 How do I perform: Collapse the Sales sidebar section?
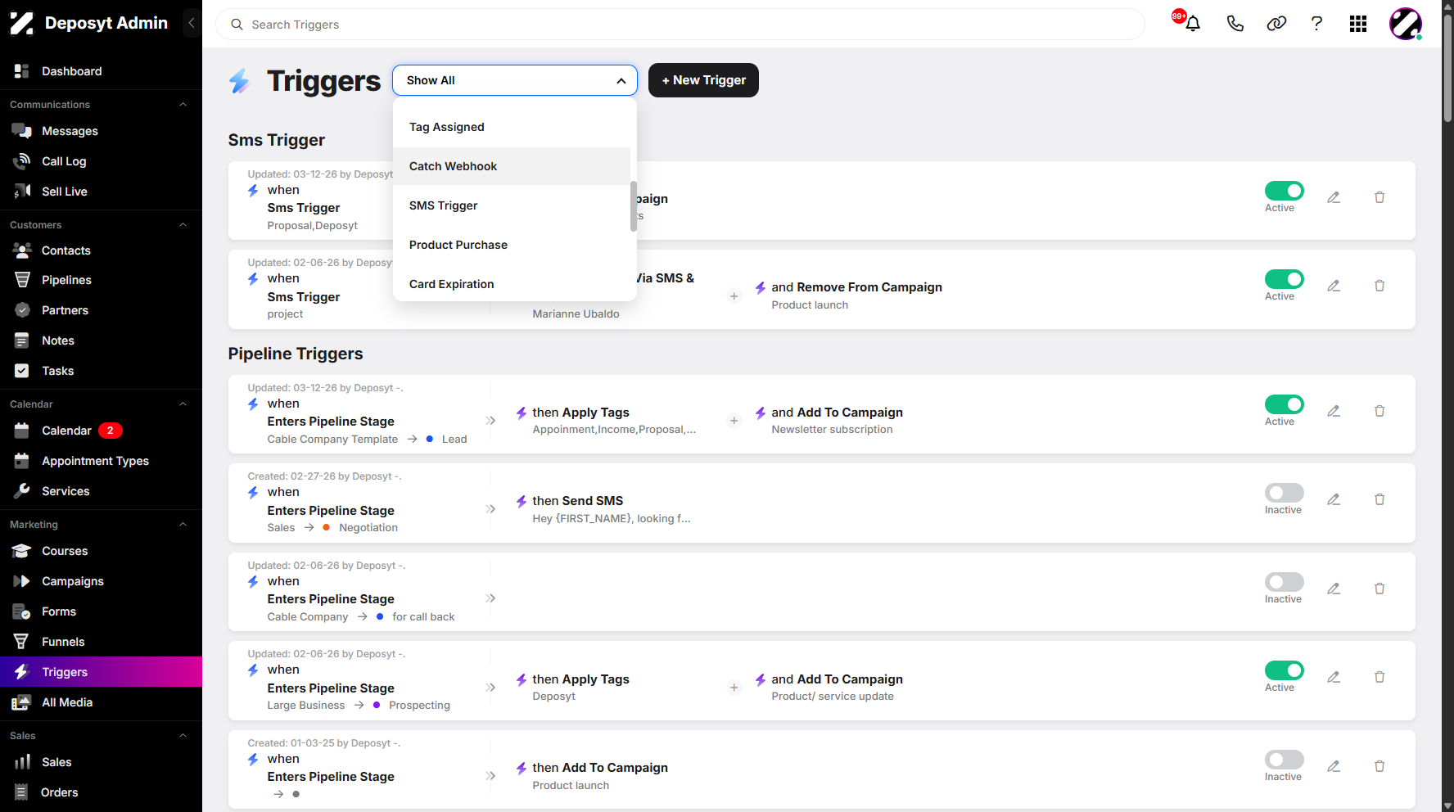point(183,736)
